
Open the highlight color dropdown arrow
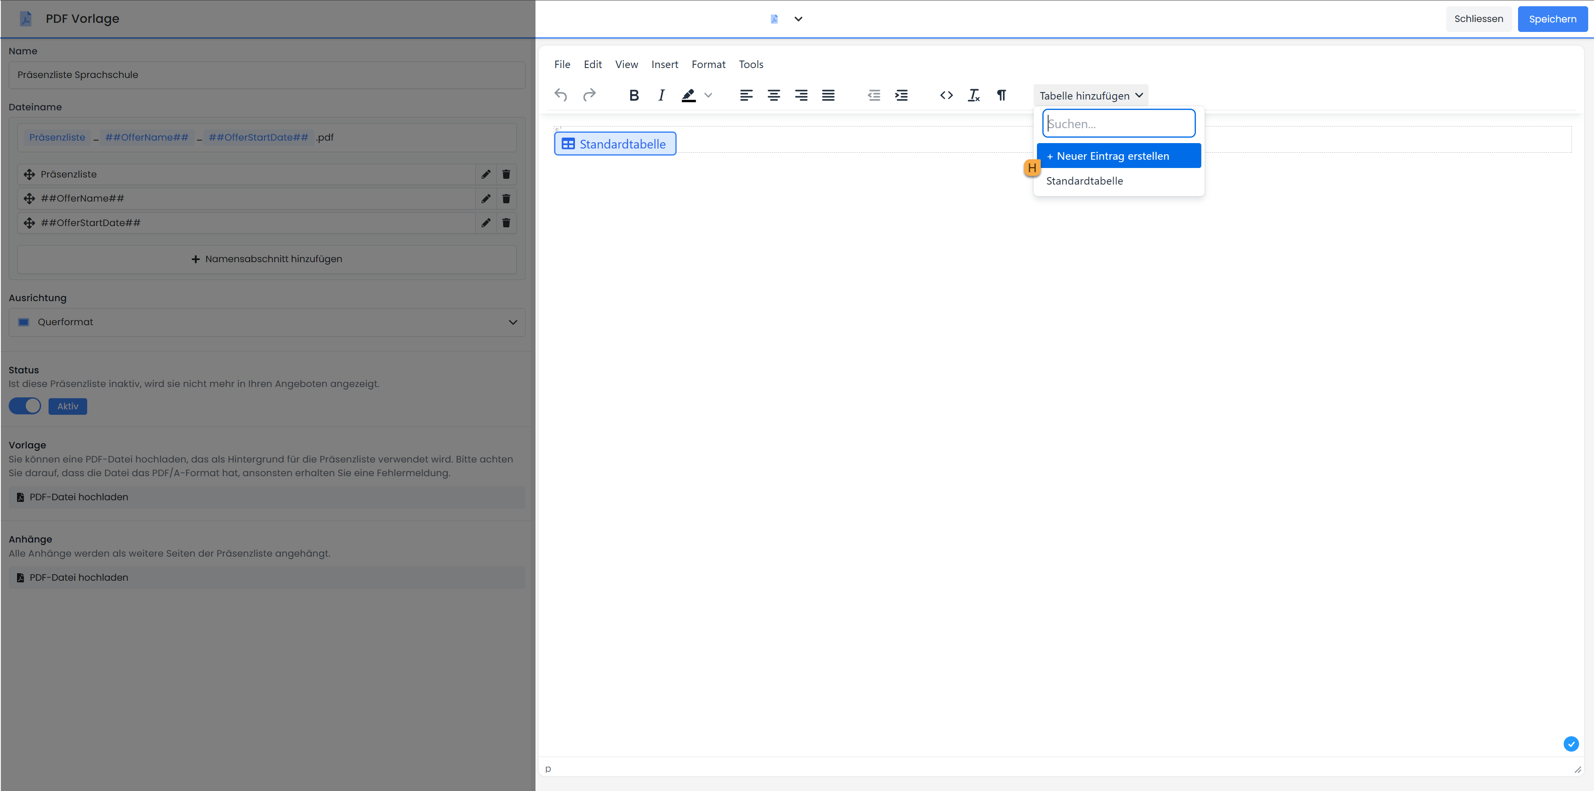click(709, 95)
